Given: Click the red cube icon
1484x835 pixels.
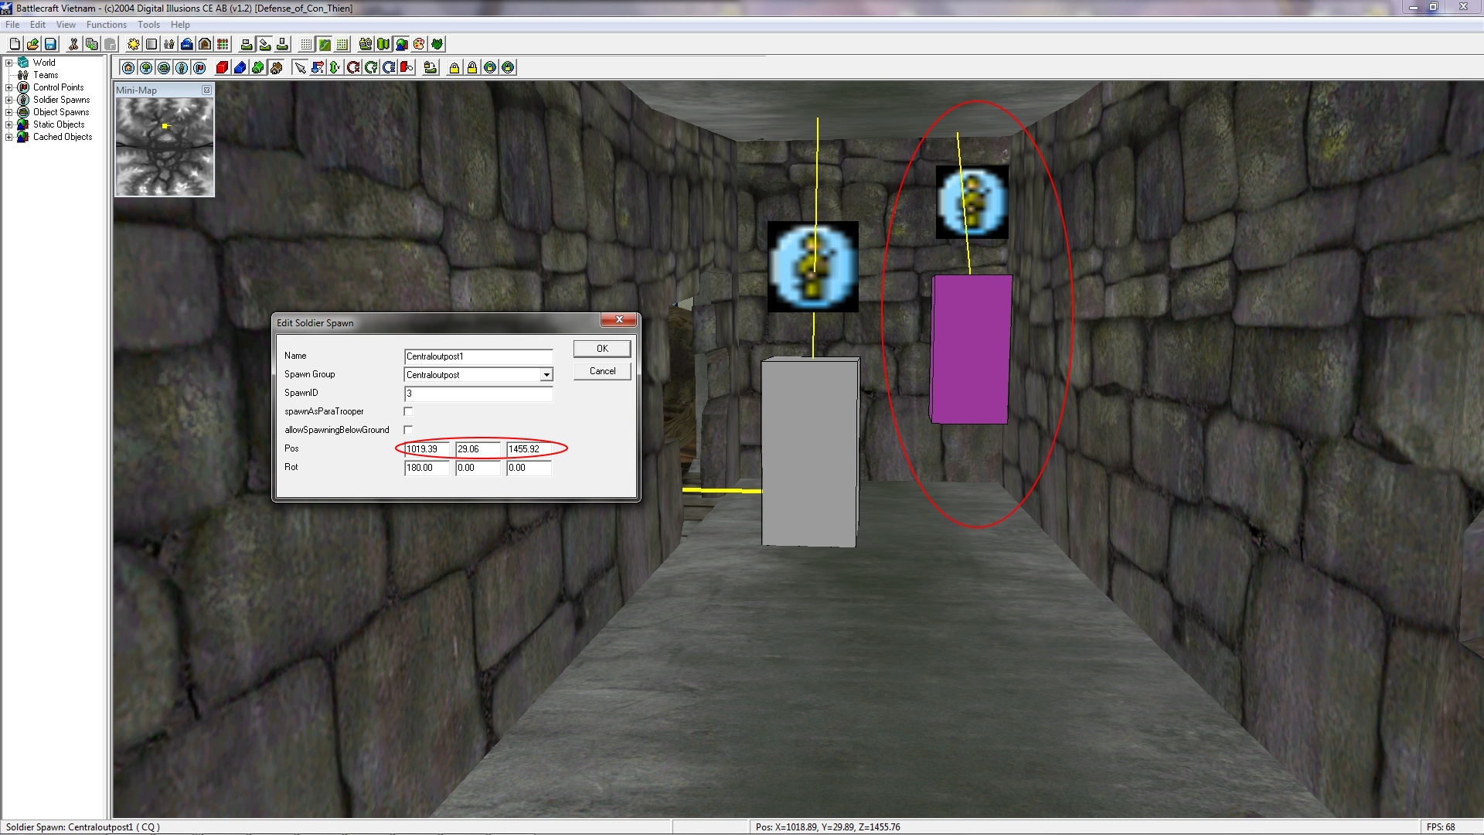Looking at the screenshot, I should pos(222,68).
